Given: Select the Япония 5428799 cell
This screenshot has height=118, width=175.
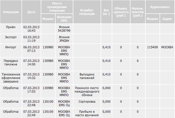Looking at the screenshot, I should tap(64, 29).
